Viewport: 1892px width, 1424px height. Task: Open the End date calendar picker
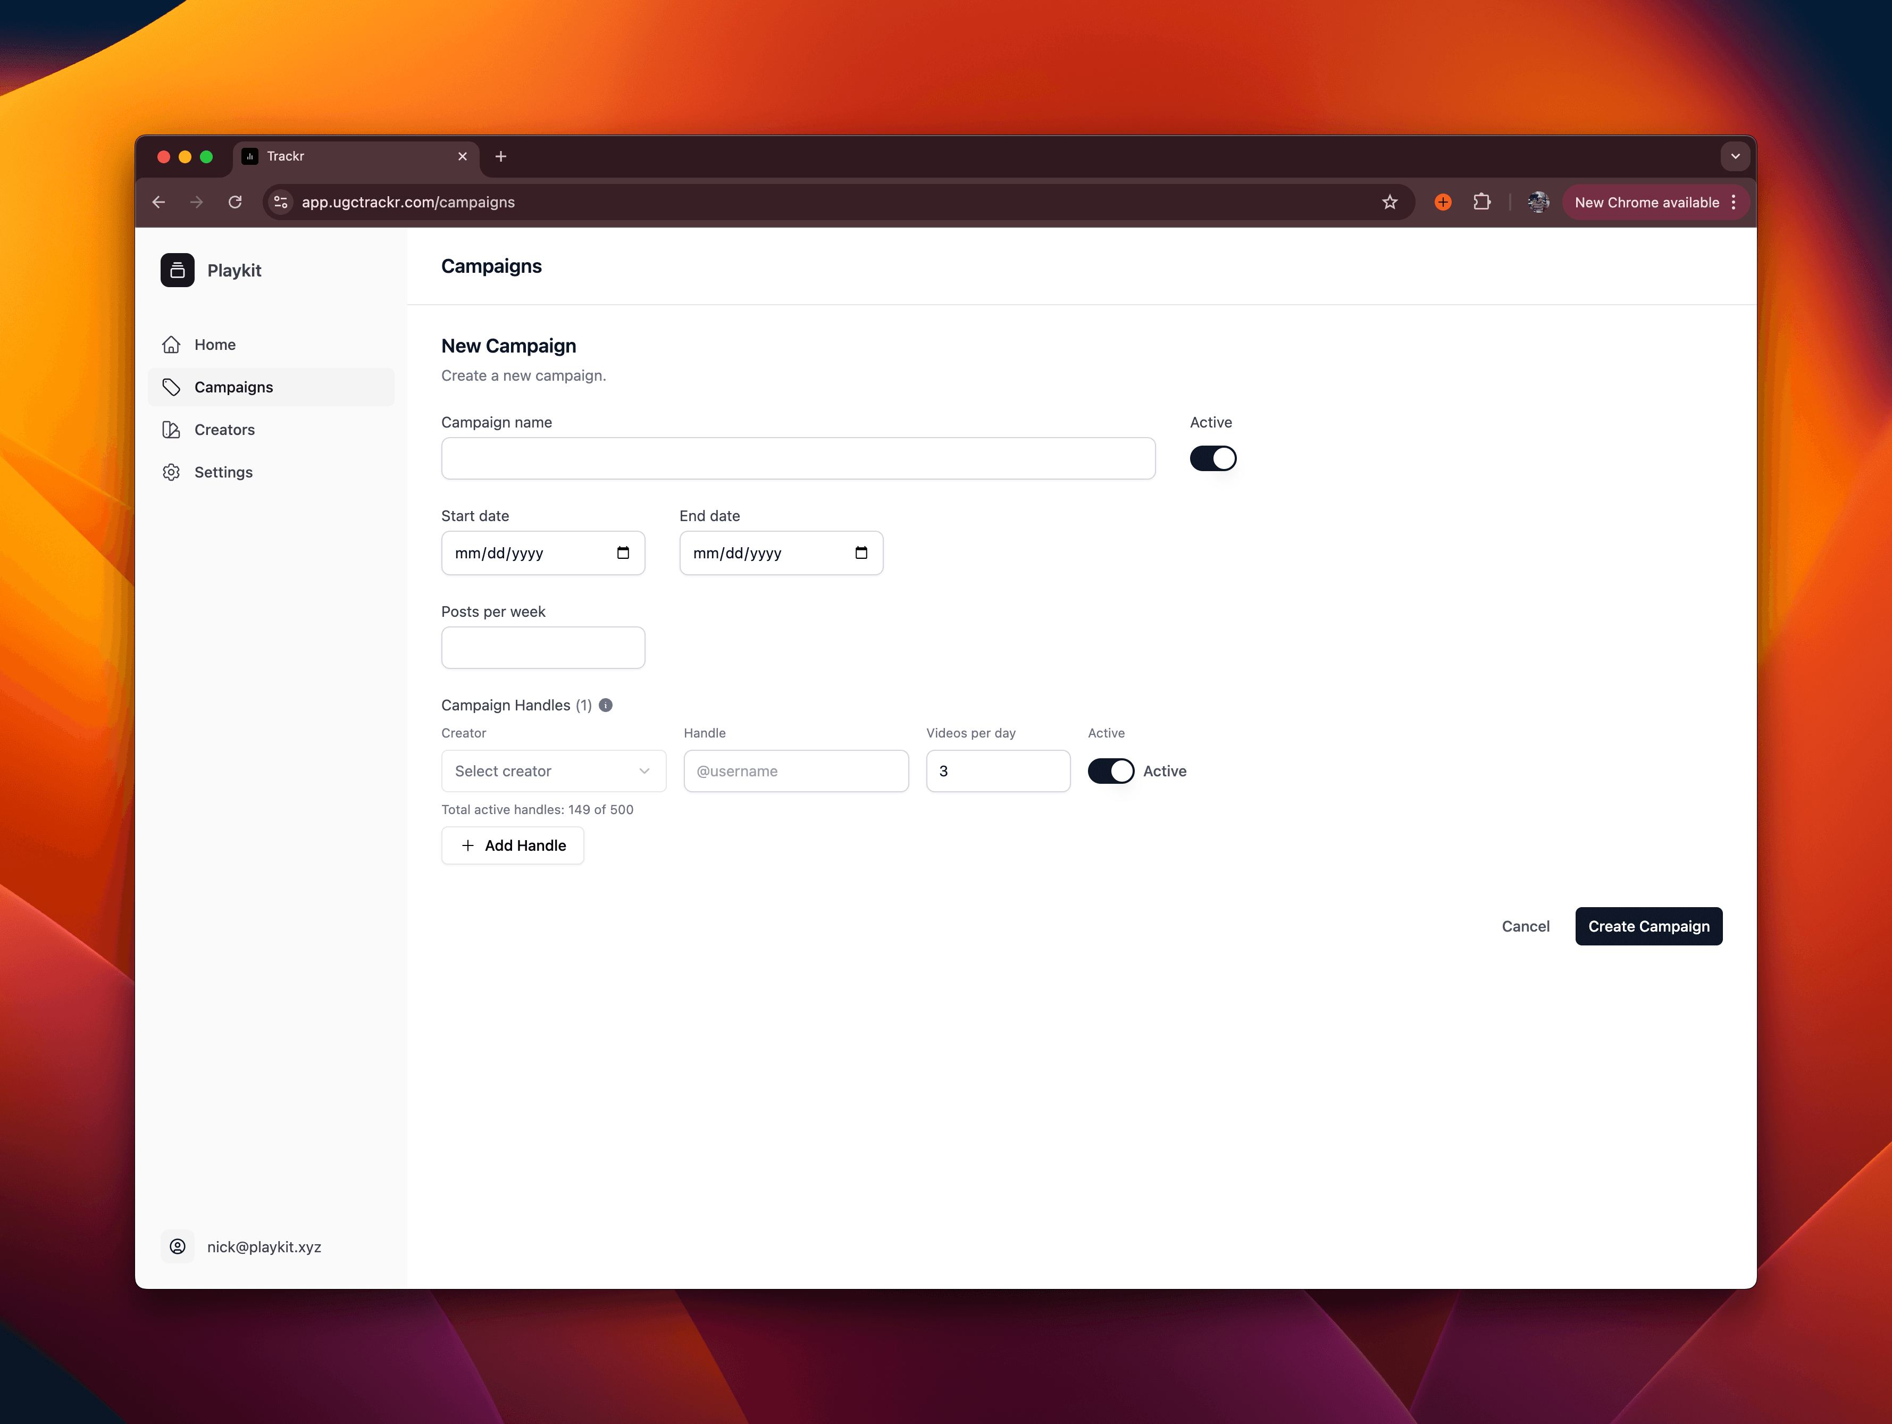coord(861,554)
